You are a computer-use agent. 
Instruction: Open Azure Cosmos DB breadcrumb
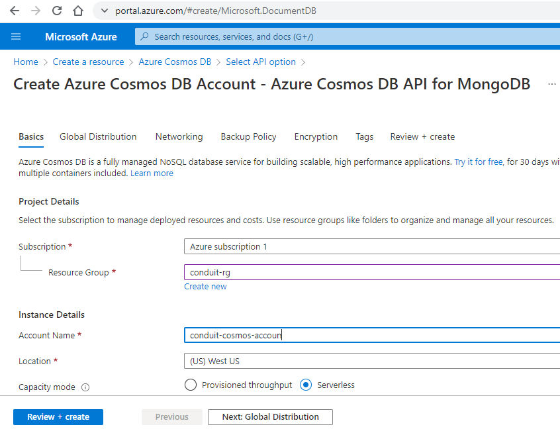point(175,62)
